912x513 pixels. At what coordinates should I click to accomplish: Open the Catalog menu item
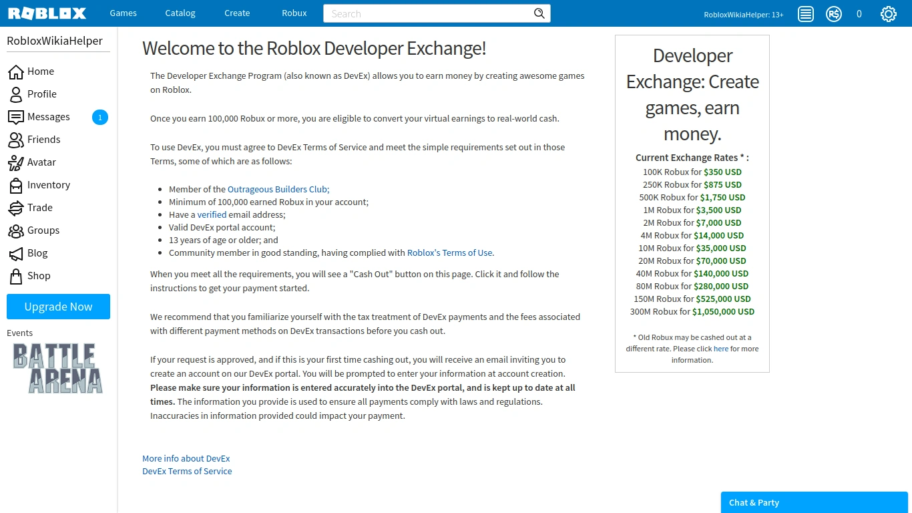click(180, 13)
